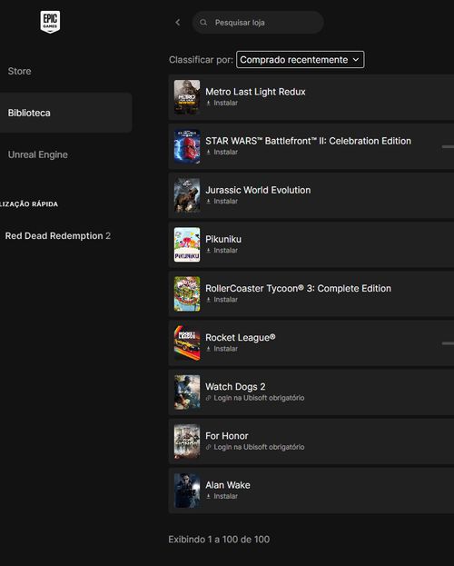Click inside the Pesquisar loja search field

258,23
